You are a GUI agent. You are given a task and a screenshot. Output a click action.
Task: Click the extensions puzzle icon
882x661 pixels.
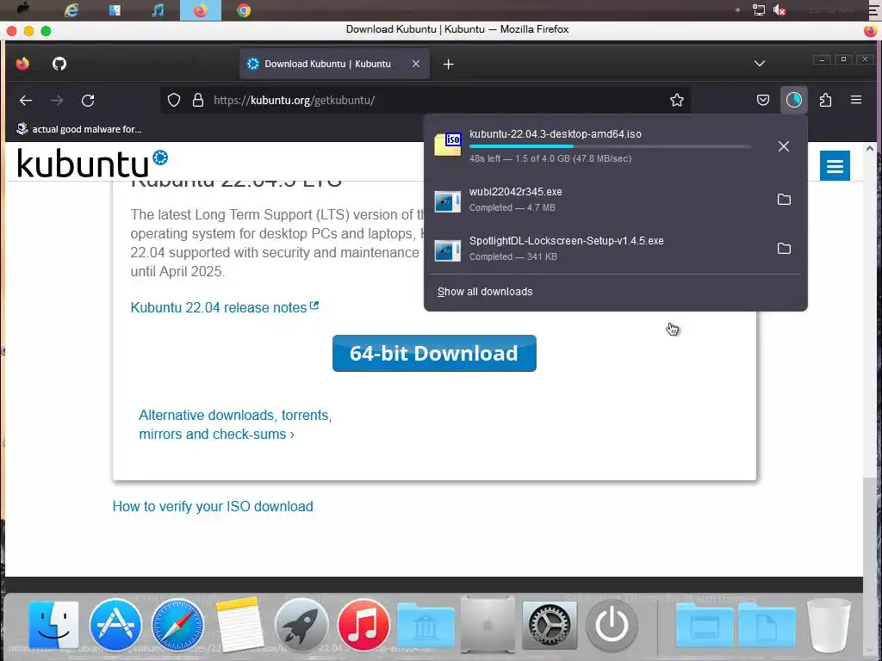(x=825, y=100)
